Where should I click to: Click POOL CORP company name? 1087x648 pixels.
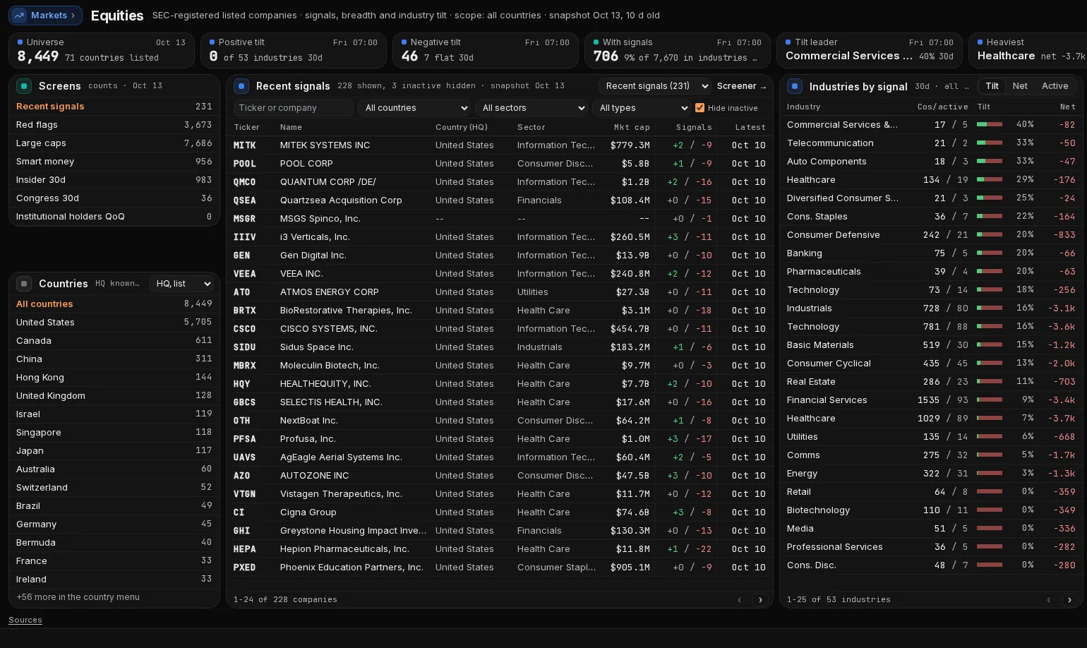coord(306,164)
